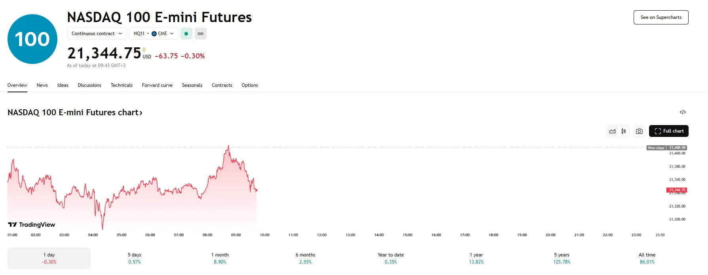Select the 5 days range
This screenshot has height=275, width=708.
135,258
